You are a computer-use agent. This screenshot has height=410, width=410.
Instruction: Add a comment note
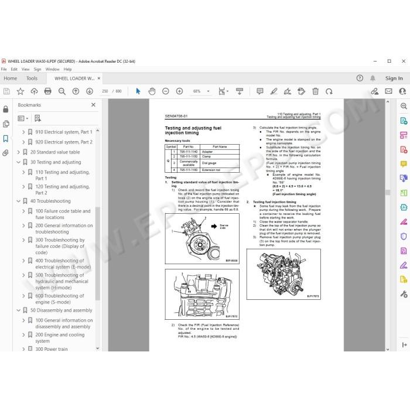pyautogui.click(x=259, y=91)
